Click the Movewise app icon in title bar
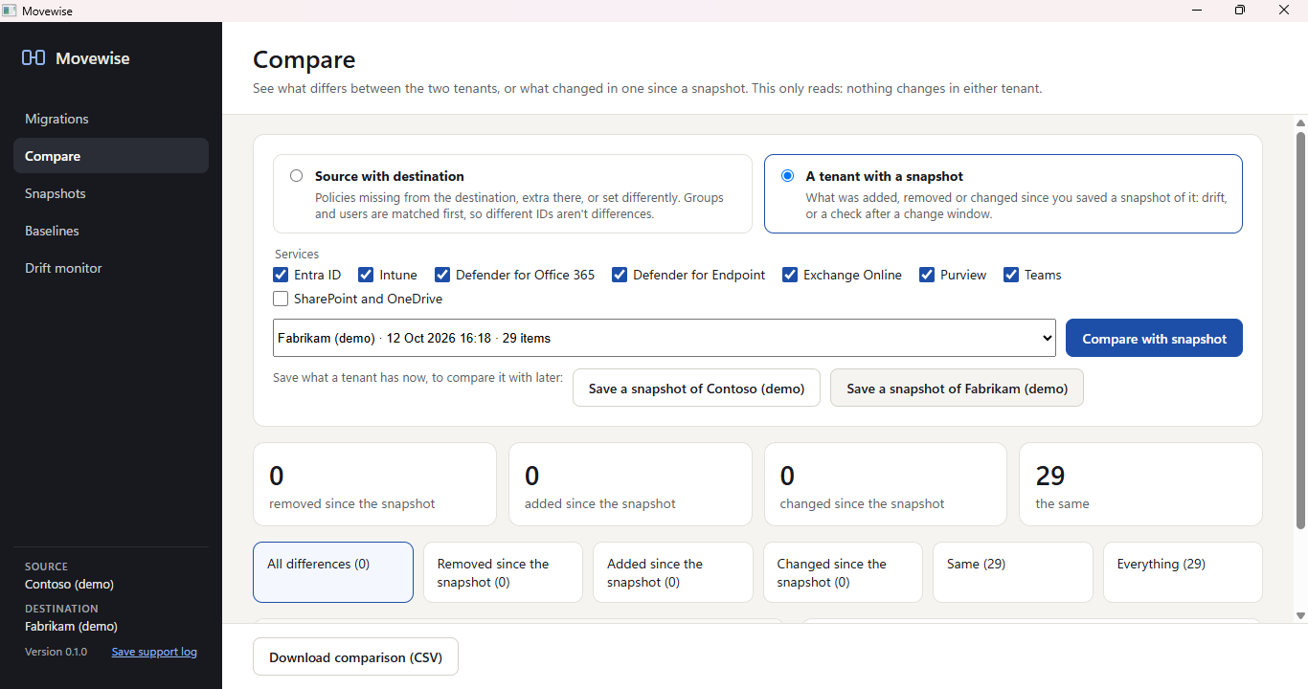Image resolution: width=1308 pixels, height=689 pixels. 10,11
